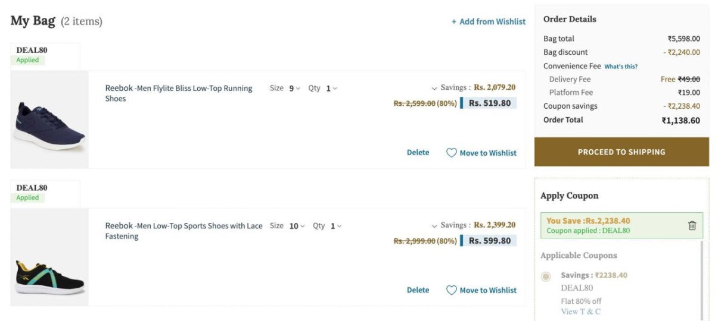This screenshot has height=321, width=715.
Task: Delete Low-Top Sports Shoes from bag
Action: pos(418,290)
